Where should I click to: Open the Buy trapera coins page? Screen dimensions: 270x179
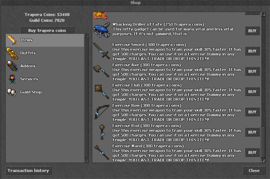pos(47,30)
